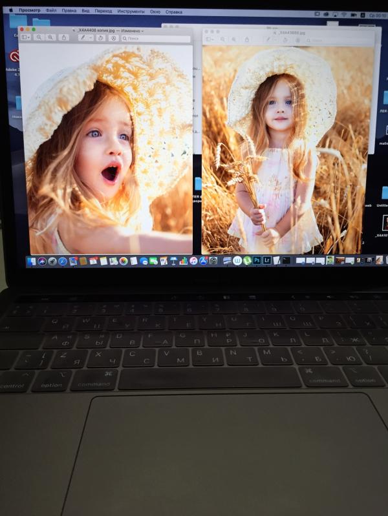Zoom out in the X4A4408 копия window
The image size is (388, 516).
(39, 37)
